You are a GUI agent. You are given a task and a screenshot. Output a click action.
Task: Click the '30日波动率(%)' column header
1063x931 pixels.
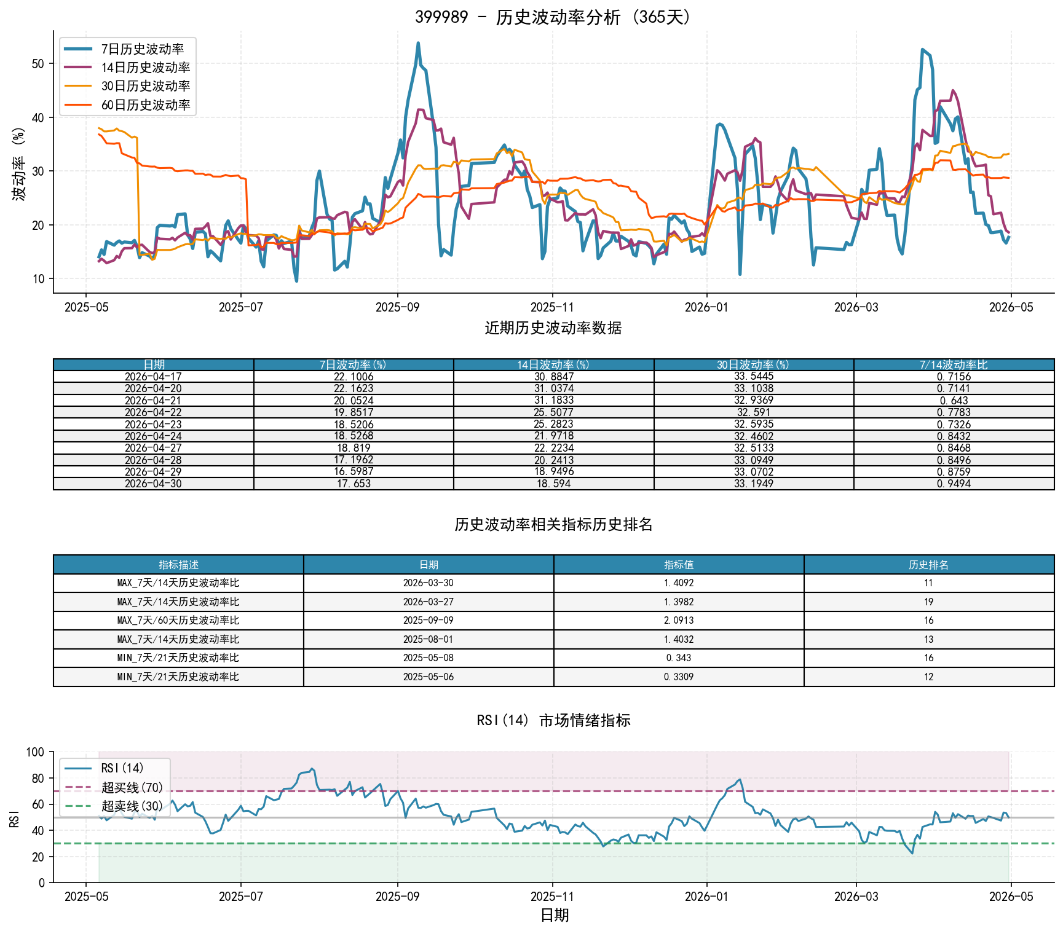pyautogui.click(x=754, y=364)
